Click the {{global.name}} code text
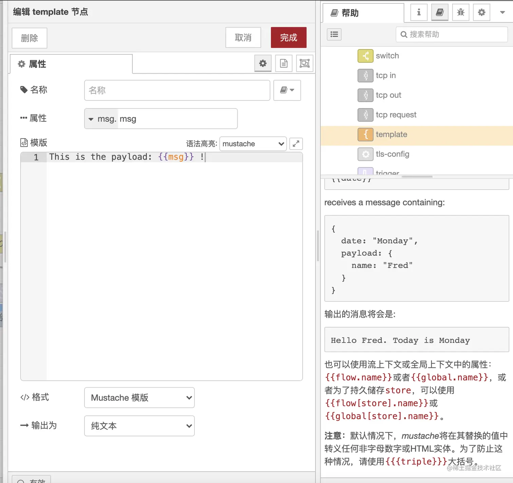The height and width of the screenshot is (483, 513). tap(450, 377)
